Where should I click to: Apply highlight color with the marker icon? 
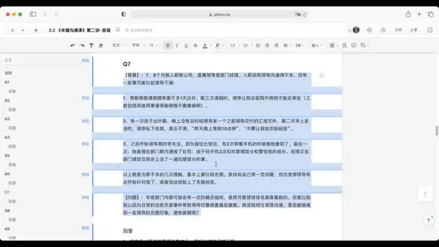click(x=217, y=45)
